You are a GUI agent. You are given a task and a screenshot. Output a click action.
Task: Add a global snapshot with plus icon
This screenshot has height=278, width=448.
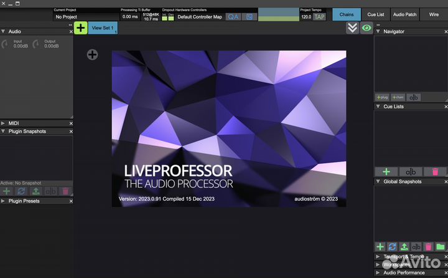pos(380,246)
